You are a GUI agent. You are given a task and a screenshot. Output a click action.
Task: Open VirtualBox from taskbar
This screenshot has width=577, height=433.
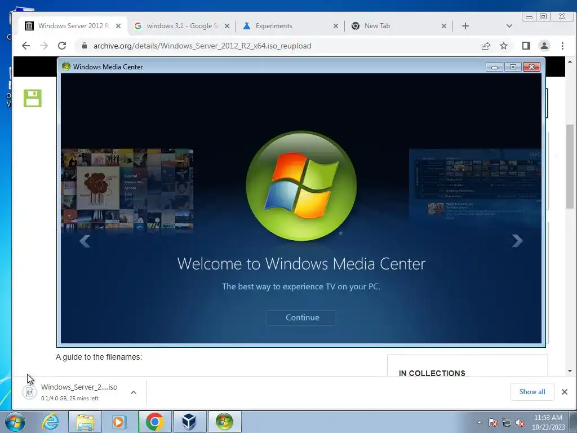point(189,422)
